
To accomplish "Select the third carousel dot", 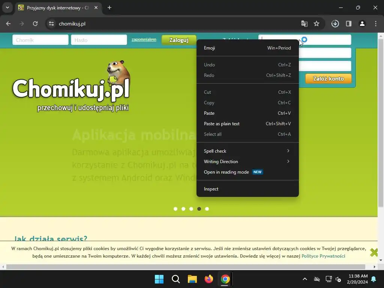I will point(191,209).
